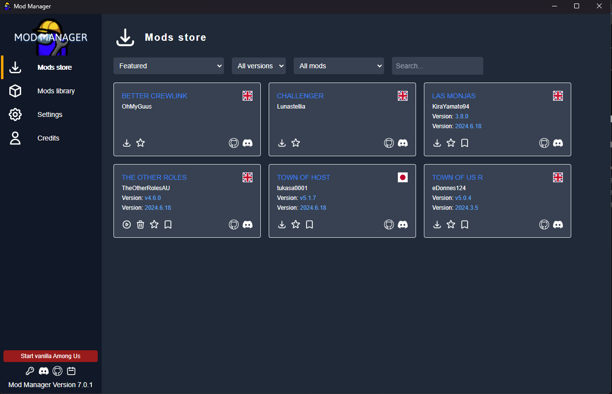Open Better Crewlink Discord link
Screen dimensions: 612x394
pyautogui.click(x=248, y=143)
